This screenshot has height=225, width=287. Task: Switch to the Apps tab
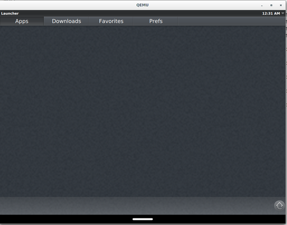(x=22, y=21)
